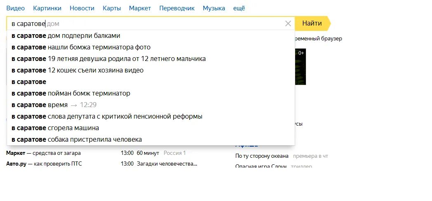The image size is (432, 201).
Task: Click the dark banner image marked 0+
Action: [x=301, y=67]
